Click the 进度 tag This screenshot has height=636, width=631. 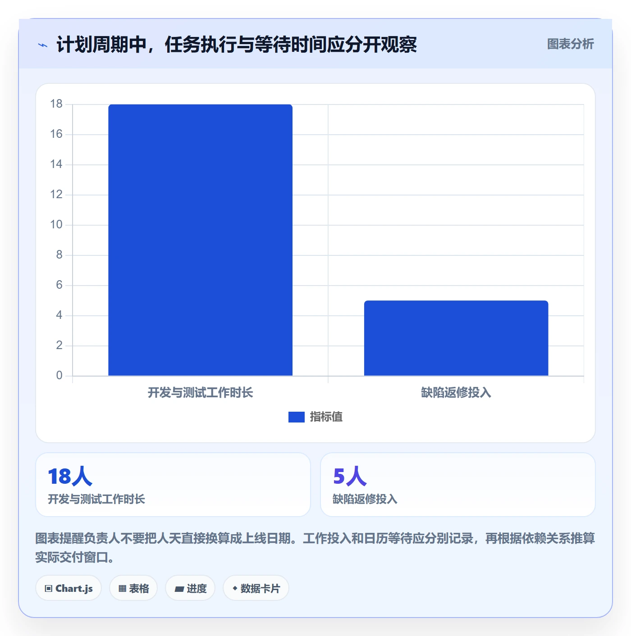(x=190, y=588)
